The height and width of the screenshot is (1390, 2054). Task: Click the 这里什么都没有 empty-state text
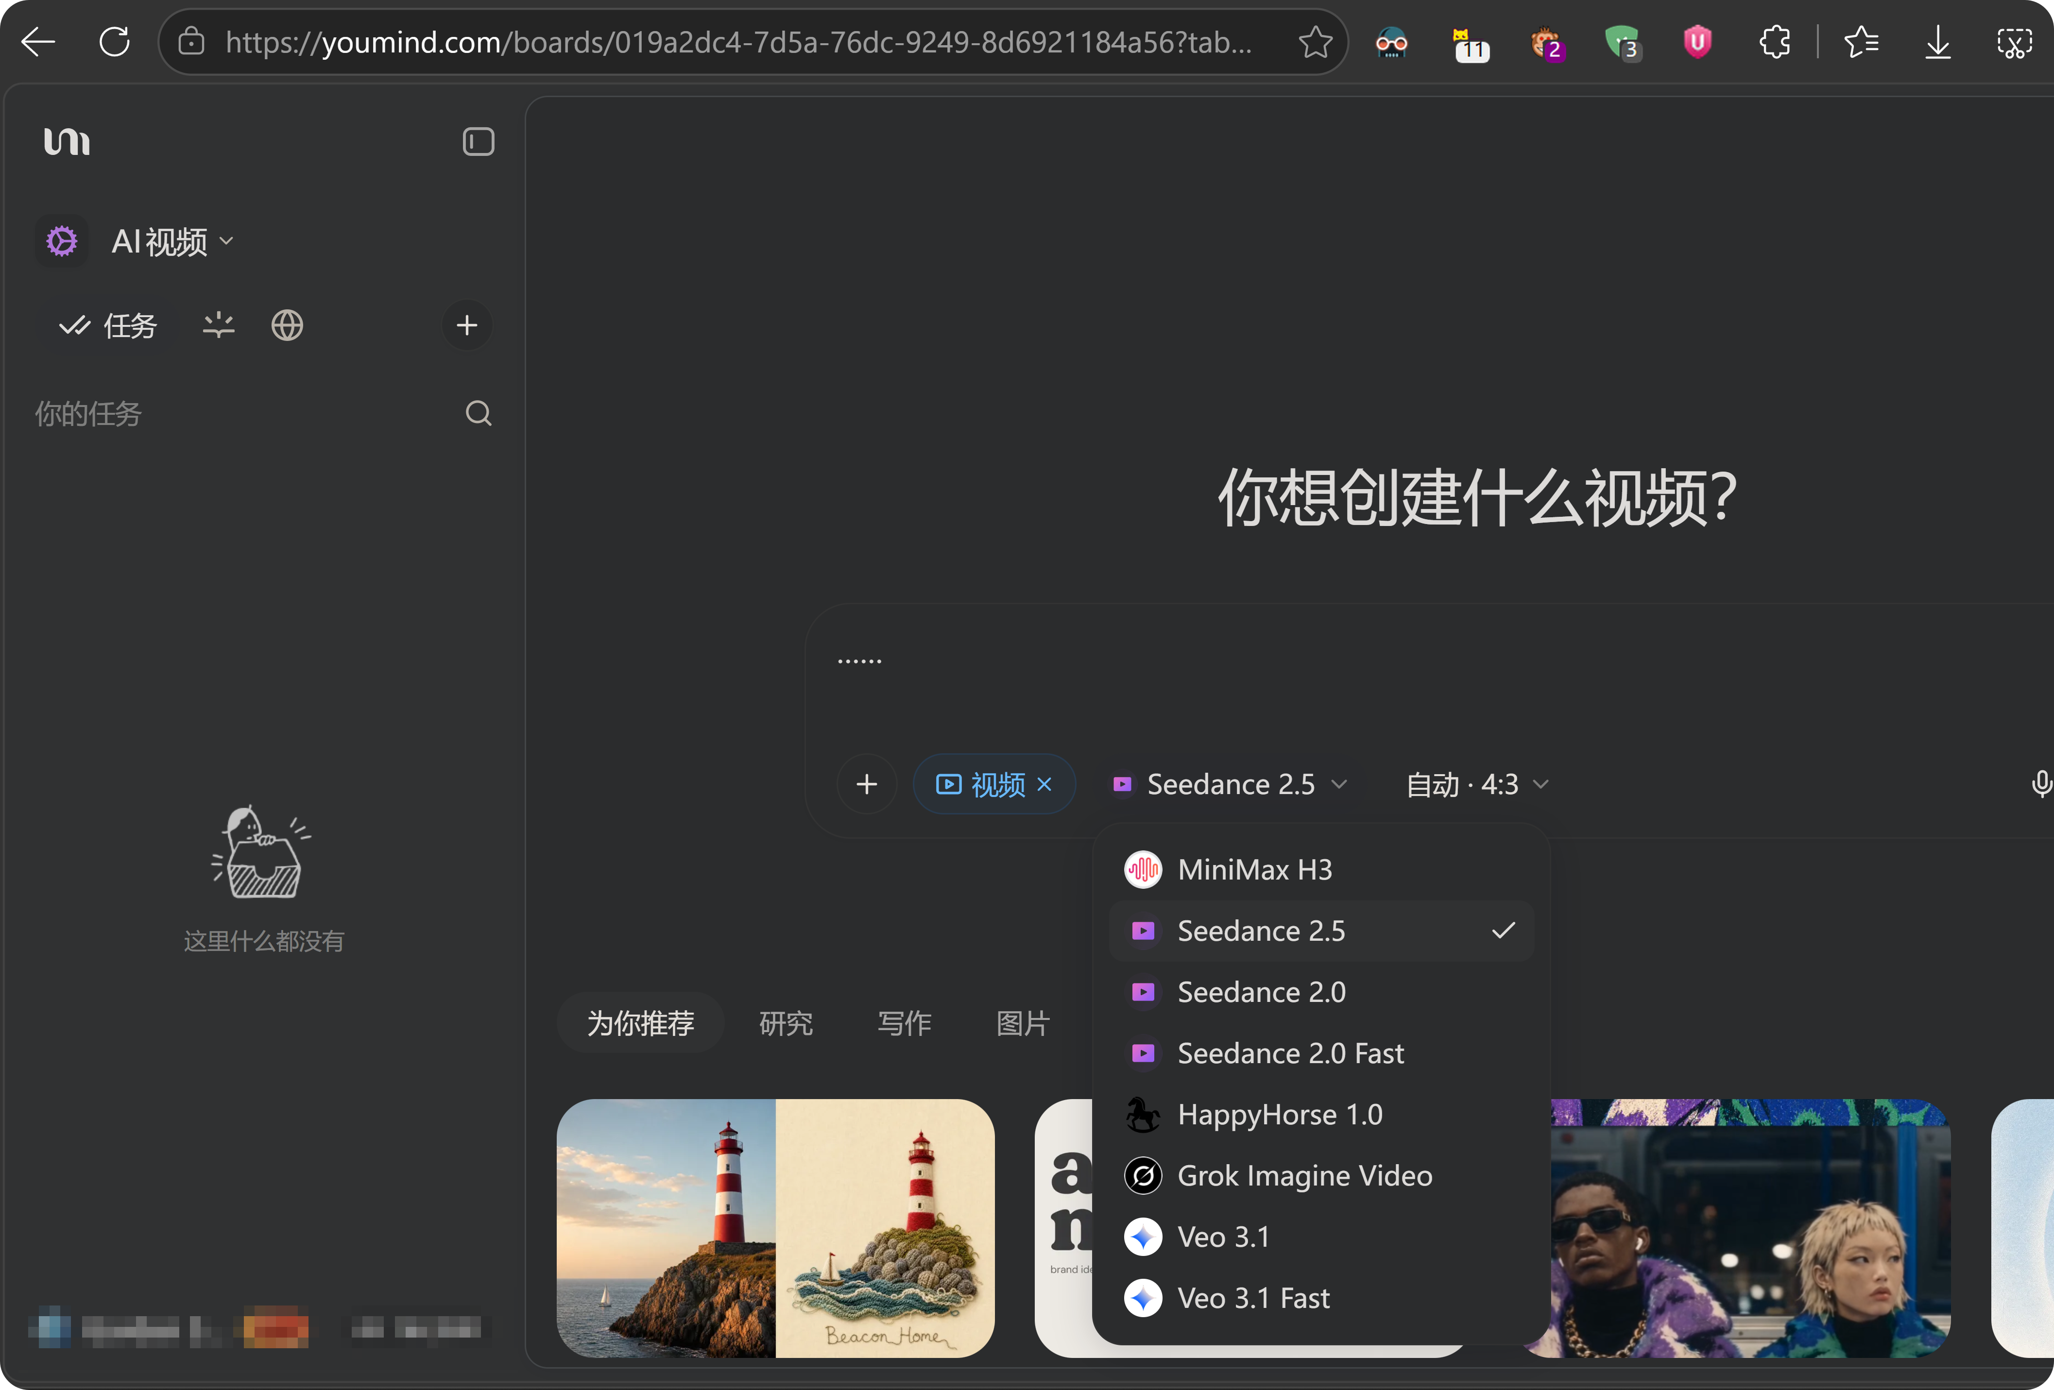click(263, 941)
